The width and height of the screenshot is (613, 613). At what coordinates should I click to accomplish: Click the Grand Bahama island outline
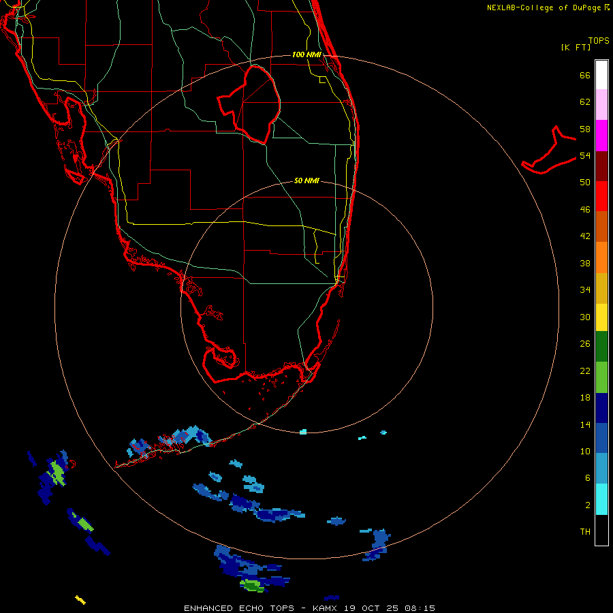(549, 150)
